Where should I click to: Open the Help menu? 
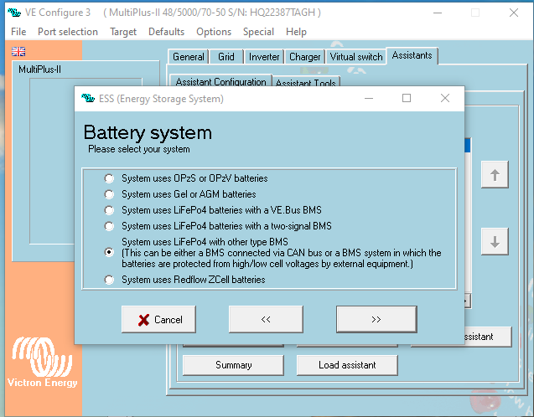point(296,32)
